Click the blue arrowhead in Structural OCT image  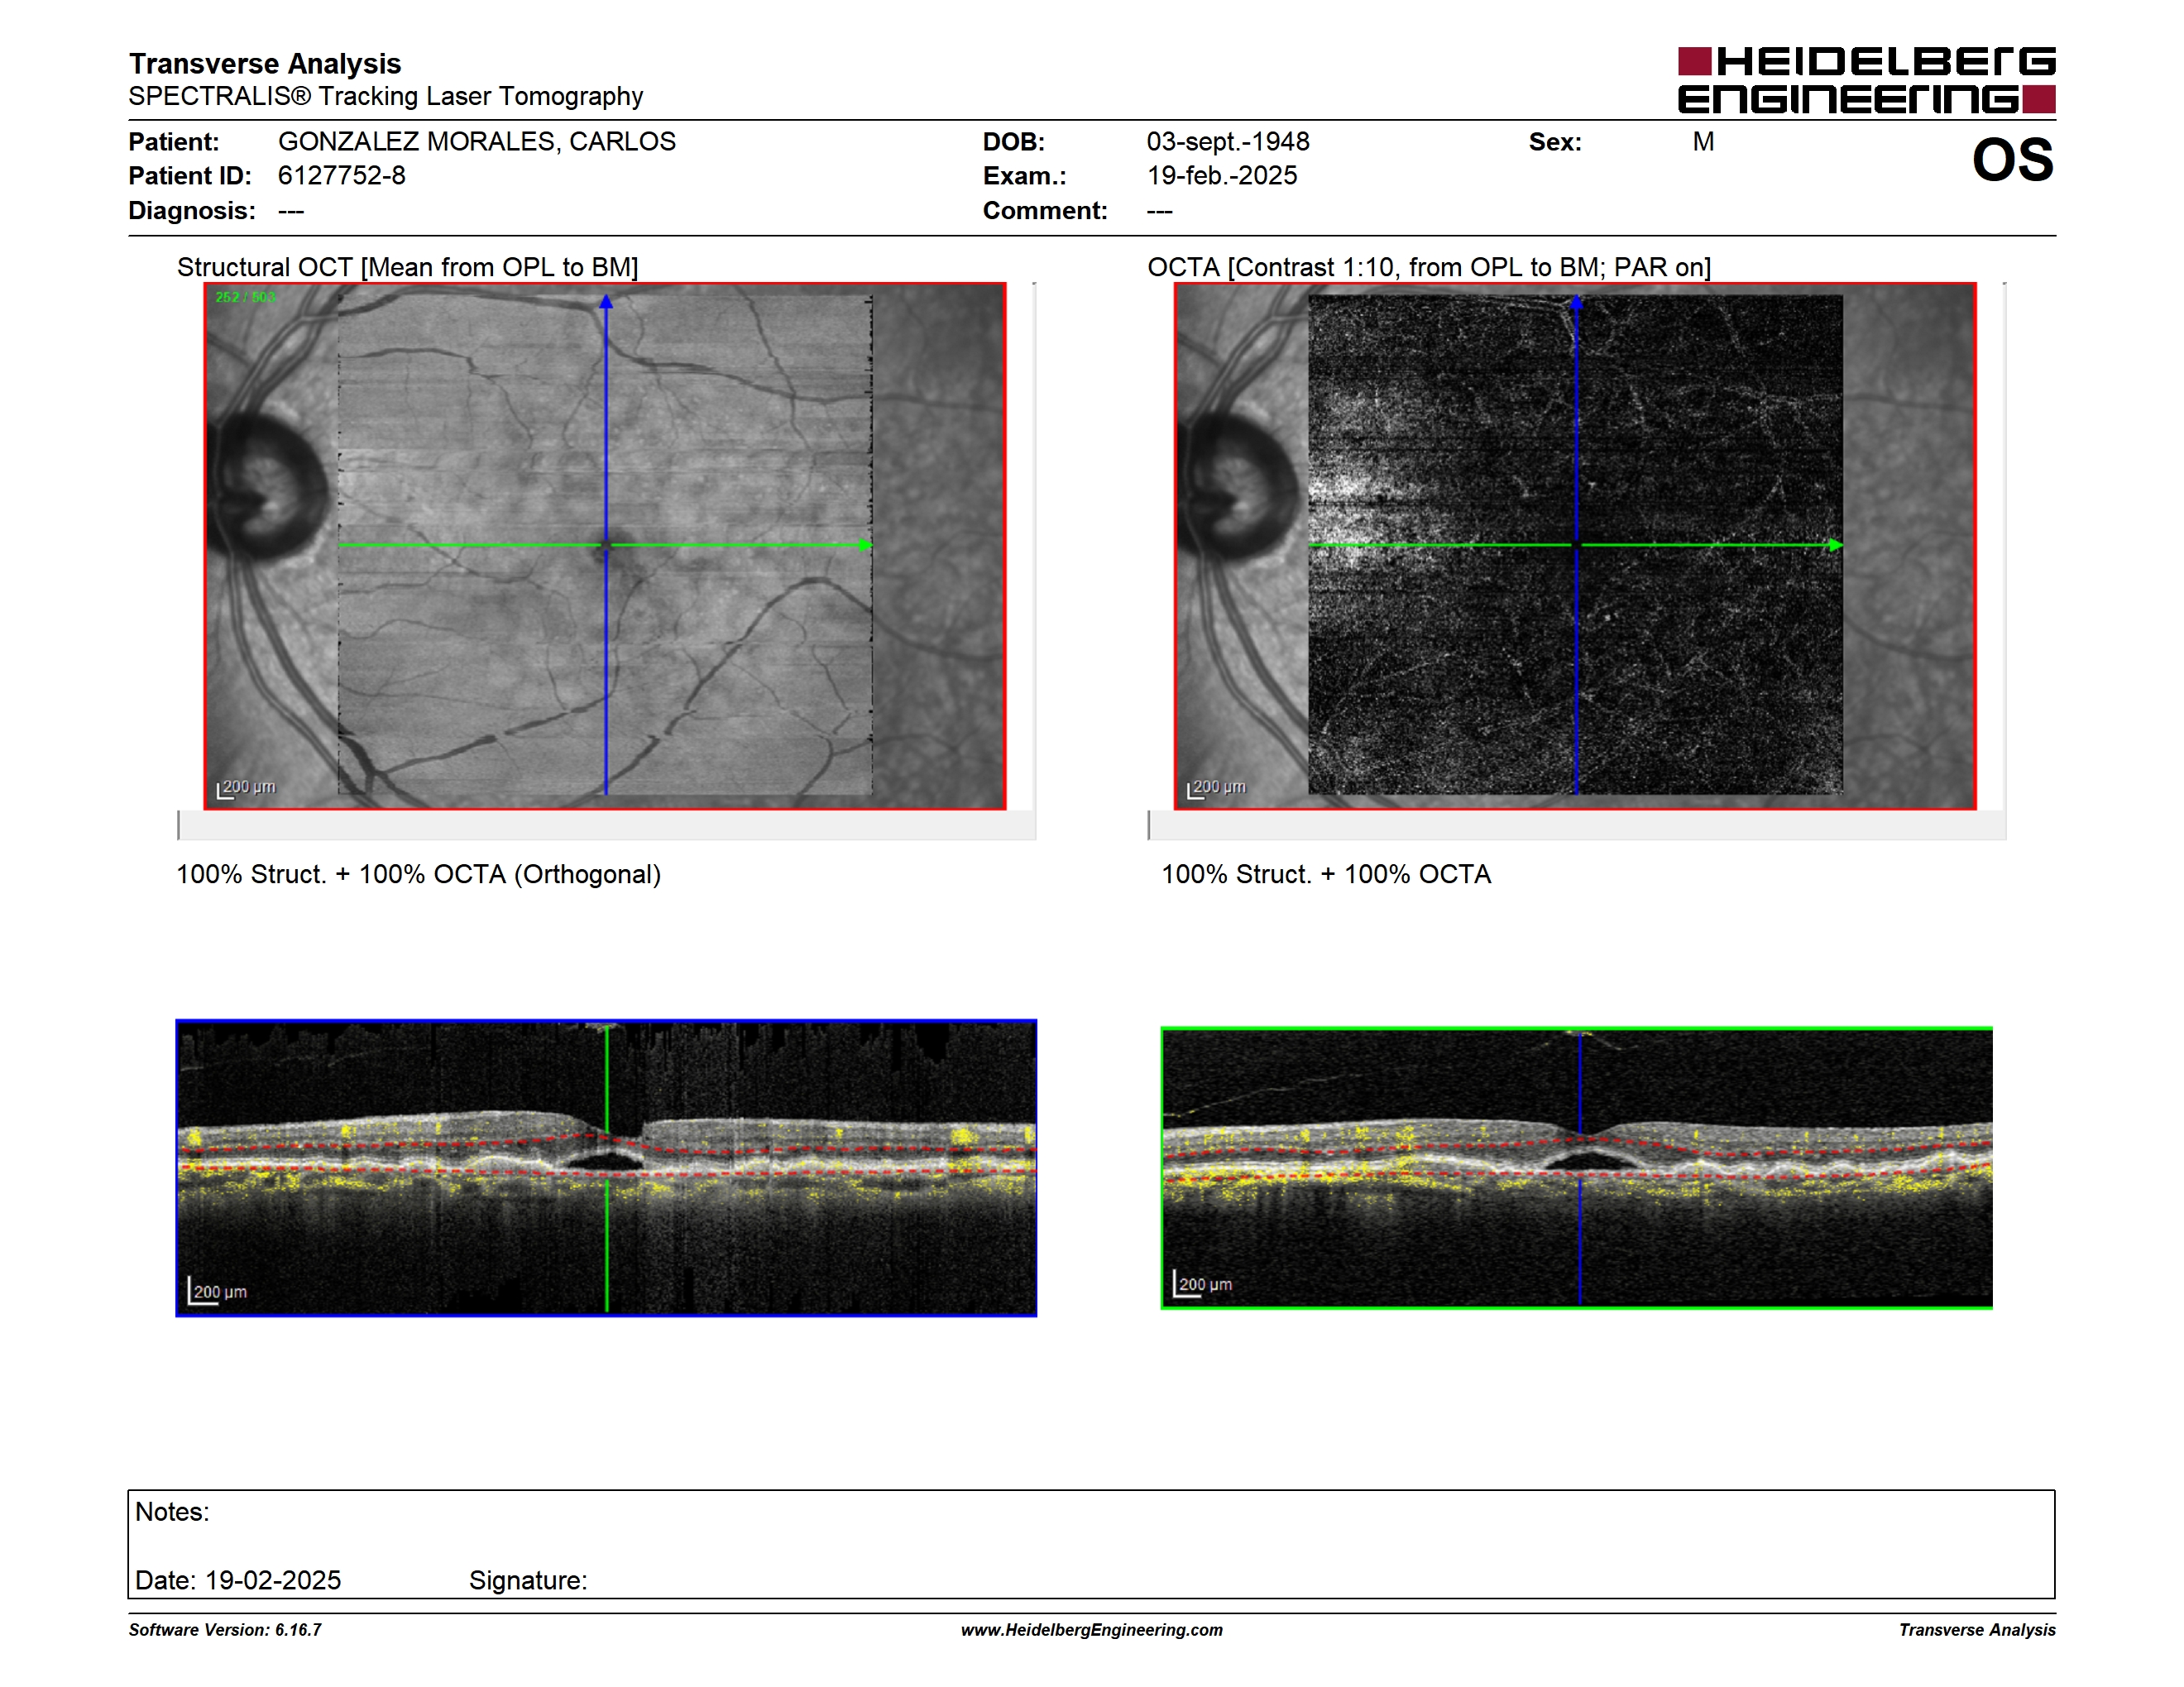pyautogui.click(x=606, y=301)
